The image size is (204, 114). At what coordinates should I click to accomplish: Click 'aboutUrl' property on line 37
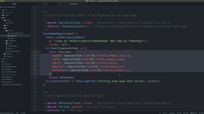click(58, 66)
